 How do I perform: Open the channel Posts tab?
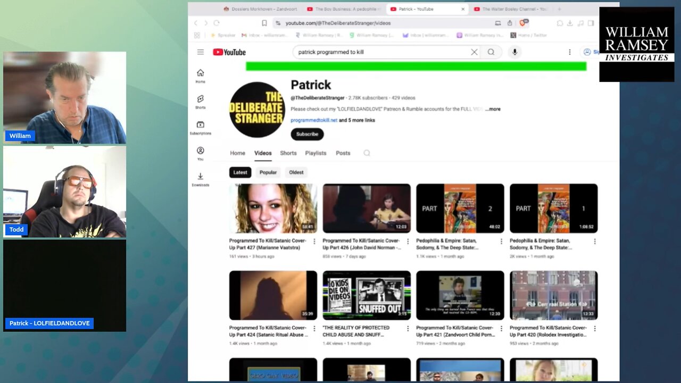point(343,153)
